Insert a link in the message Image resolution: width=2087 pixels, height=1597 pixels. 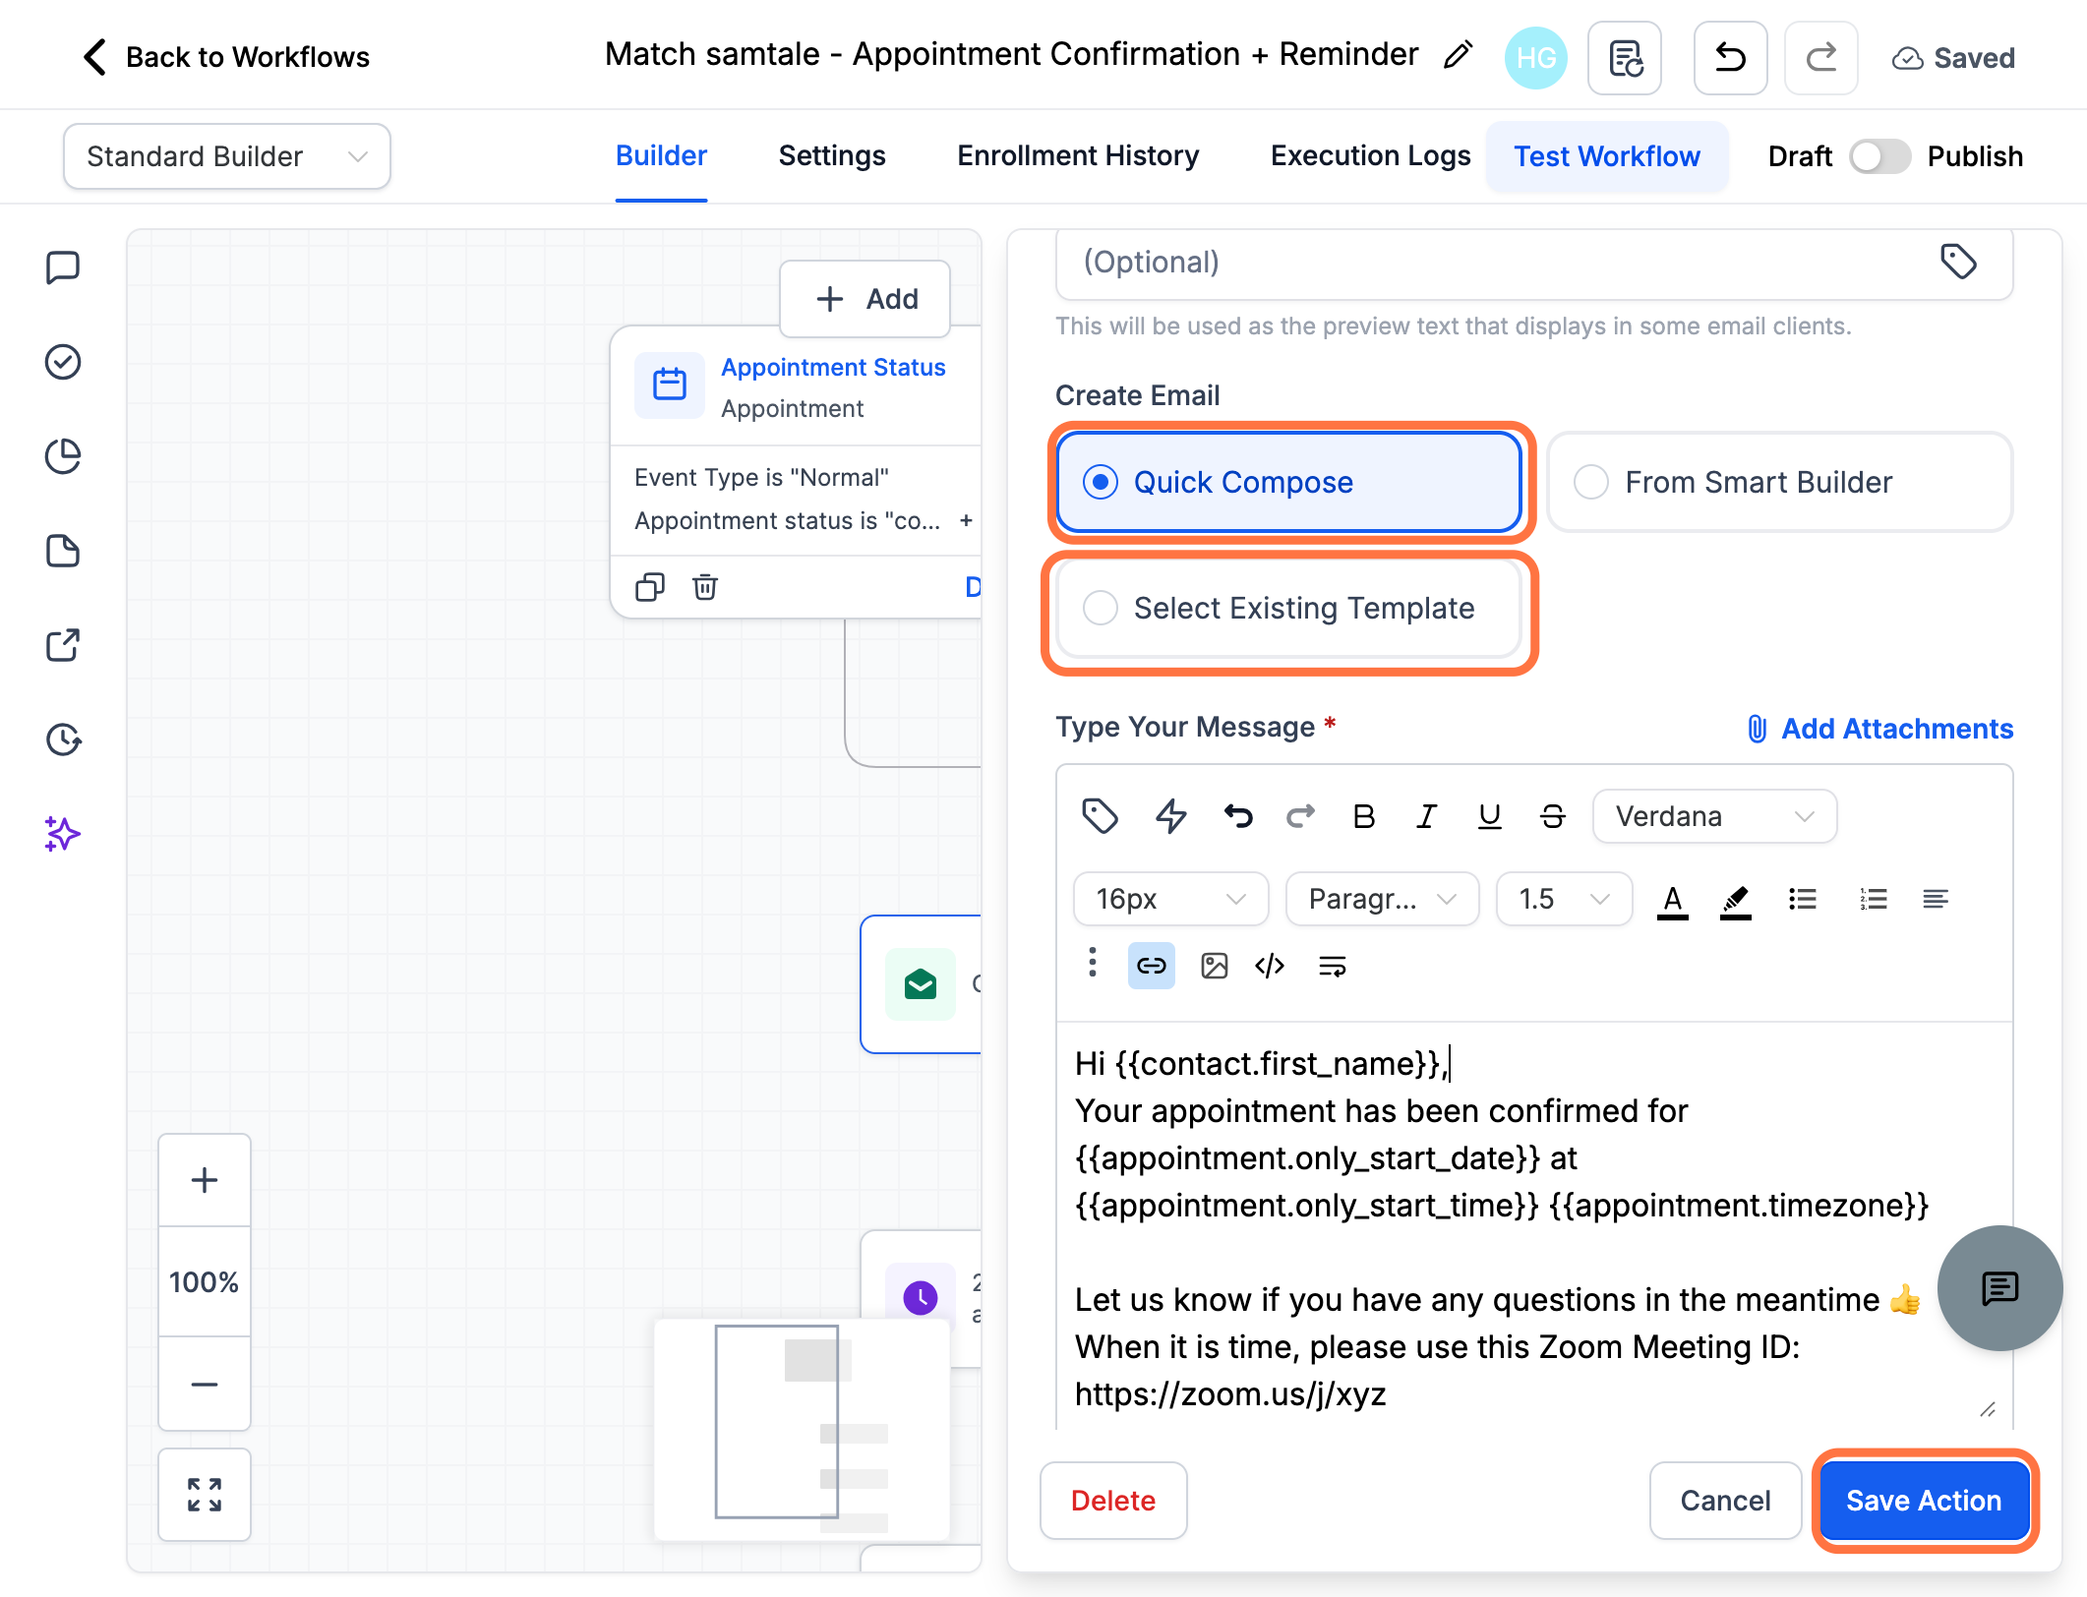tap(1151, 966)
